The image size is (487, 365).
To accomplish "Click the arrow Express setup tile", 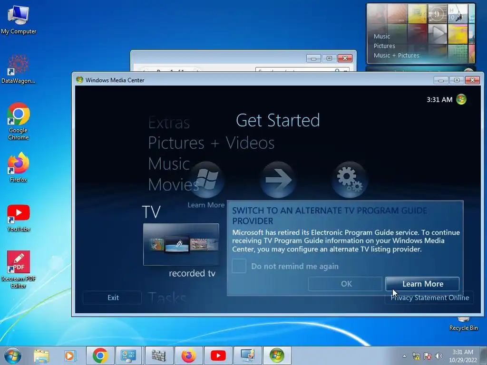I will click(278, 180).
